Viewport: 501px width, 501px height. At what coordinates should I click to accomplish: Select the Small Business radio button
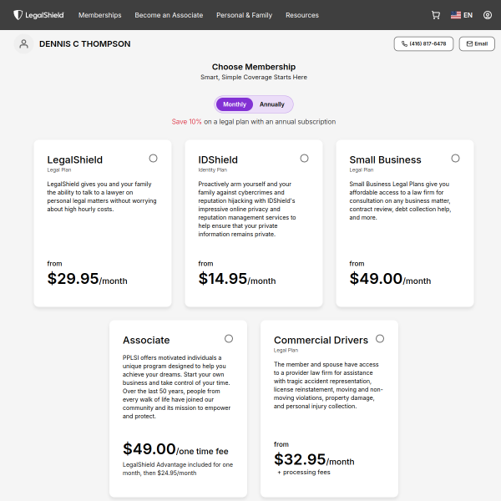point(455,158)
